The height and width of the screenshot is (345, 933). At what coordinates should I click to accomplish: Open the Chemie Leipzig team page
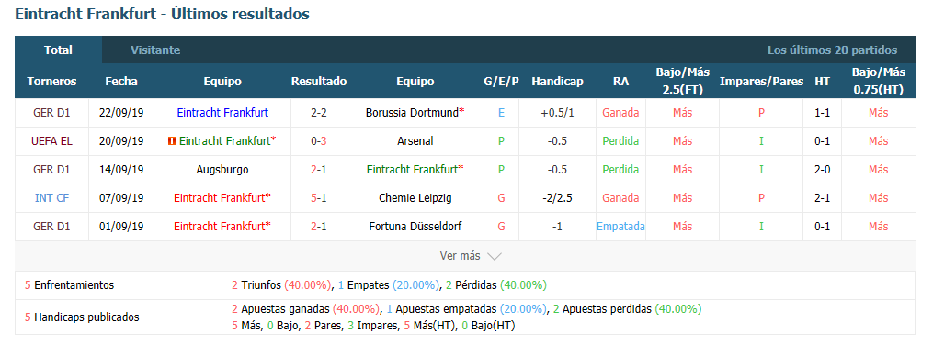(x=415, y=198)
